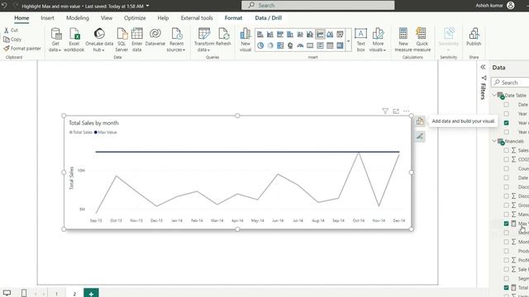Check the Country field checkbox
This screenshot has height=297, width=529.
pyautogui.click(x=506, y=168)
